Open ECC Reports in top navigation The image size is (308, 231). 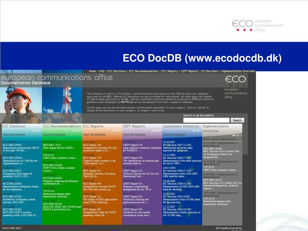pos(170,71)
